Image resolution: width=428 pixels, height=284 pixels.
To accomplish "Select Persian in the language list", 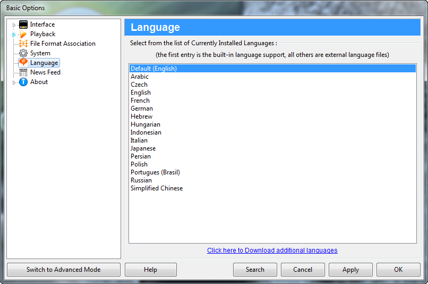I will pos(273,156).
